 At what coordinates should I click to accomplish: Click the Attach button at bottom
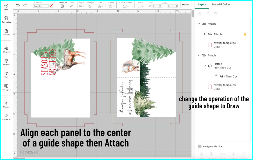tap(223, 155)
